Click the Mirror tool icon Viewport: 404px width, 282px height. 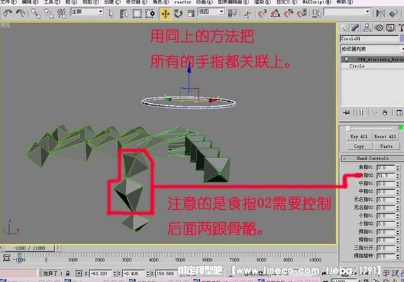pyautogui.click(x=381, y=13)
